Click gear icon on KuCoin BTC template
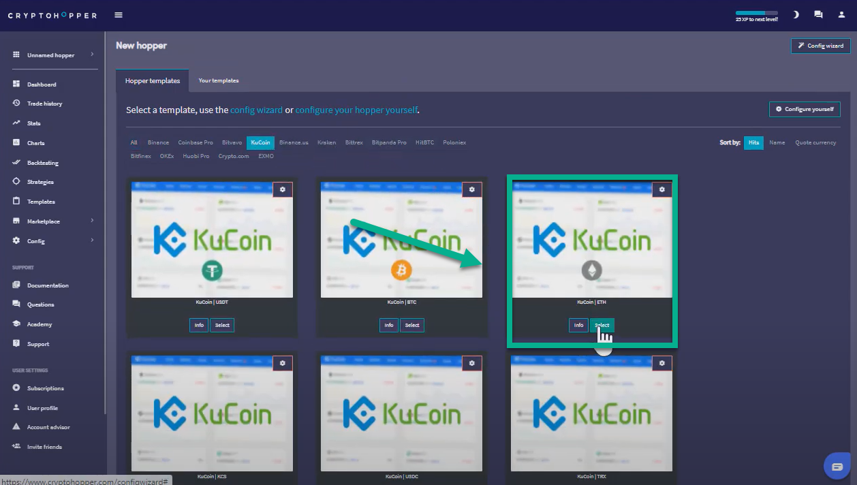This screenshot has width=857, height=485. [x=471, y=189]
